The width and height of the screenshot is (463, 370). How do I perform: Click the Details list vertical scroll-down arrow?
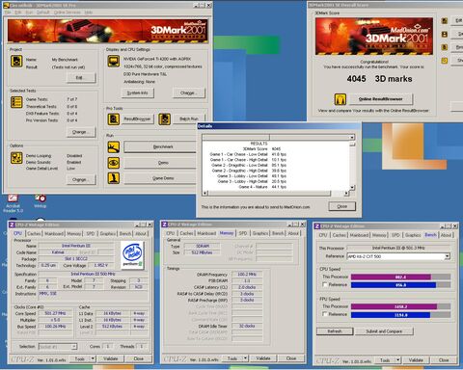352,187
